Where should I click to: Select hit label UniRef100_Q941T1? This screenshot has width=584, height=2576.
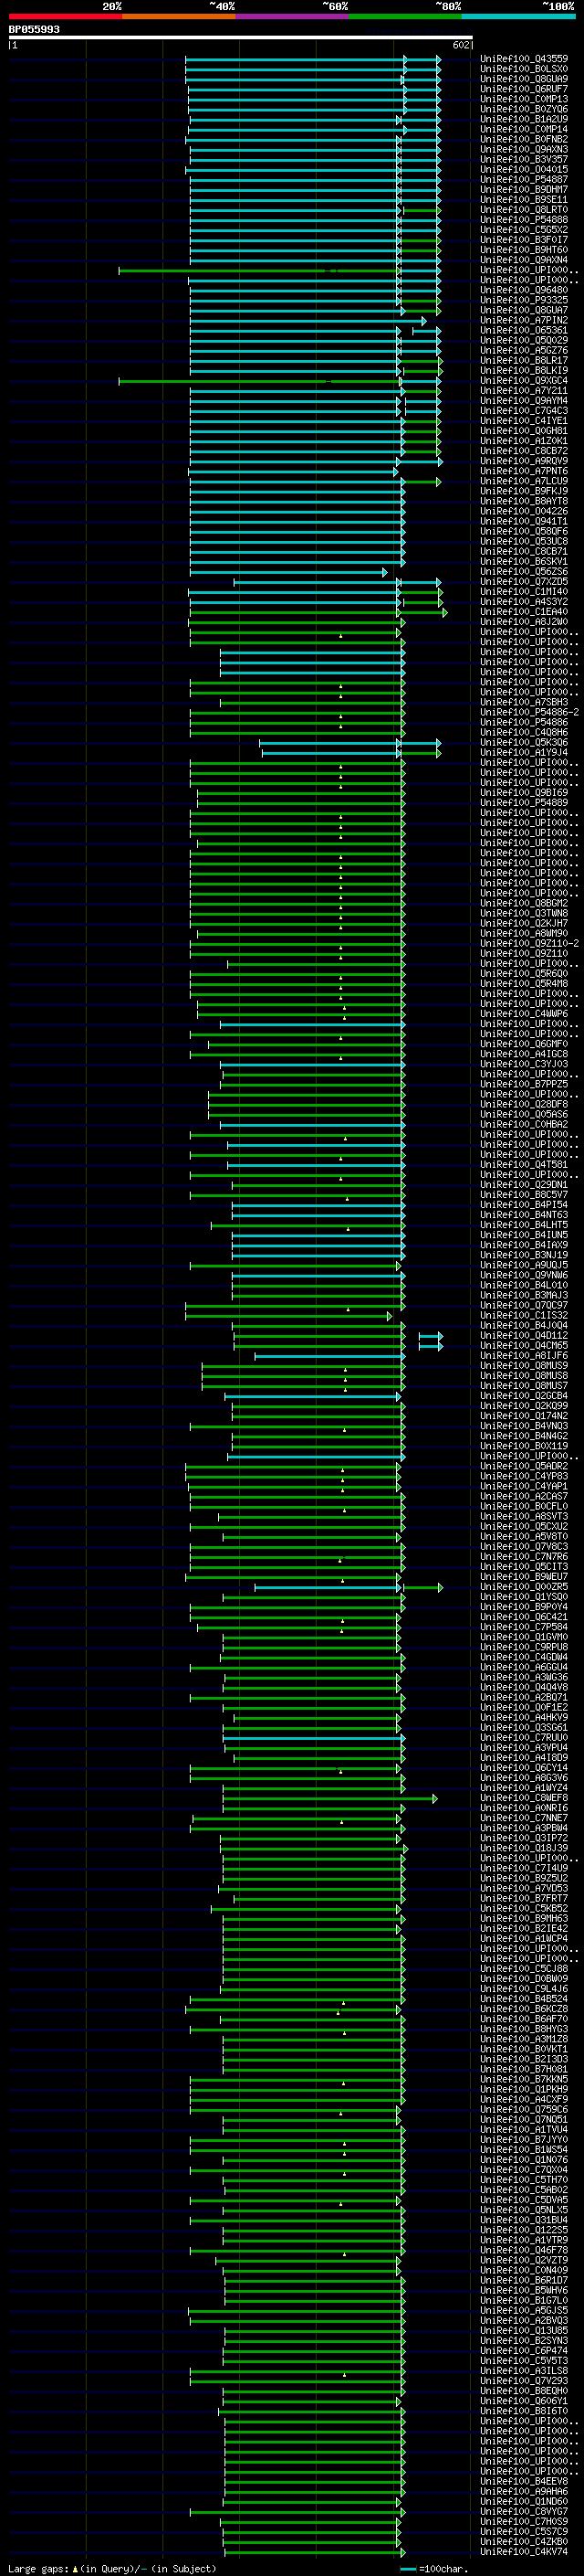tap(524, 521)
